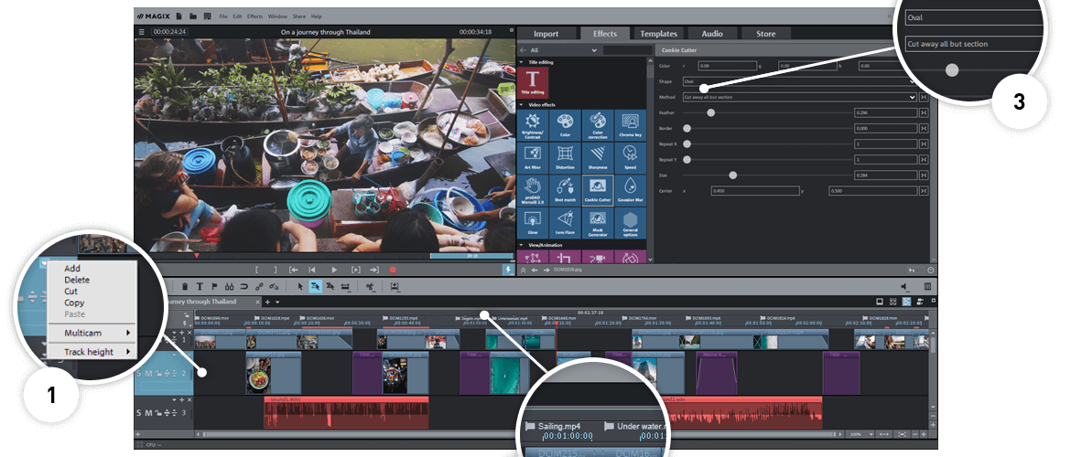This screenshot has width=1071, height=457.
Task: Toggle the lightning bolt preview rendering button
Action: 507,270
